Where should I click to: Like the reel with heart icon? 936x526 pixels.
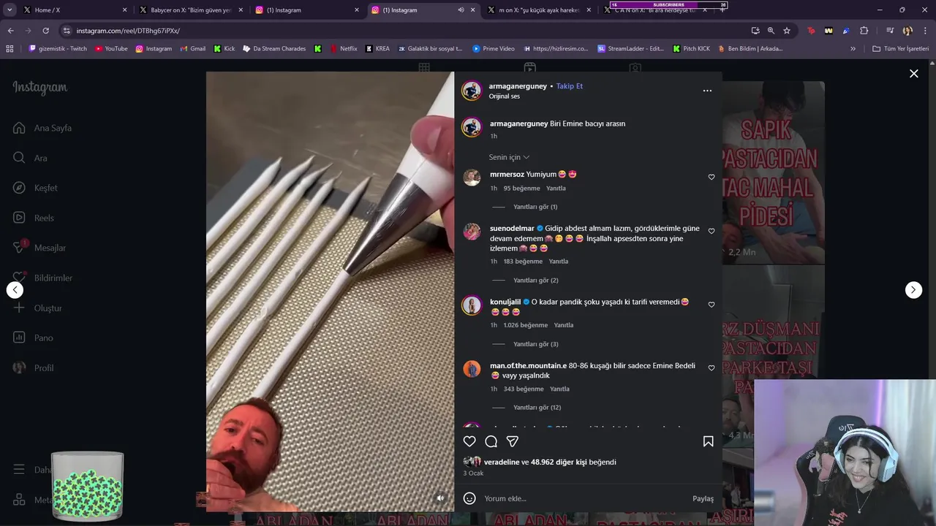click(x=469, y=441)
